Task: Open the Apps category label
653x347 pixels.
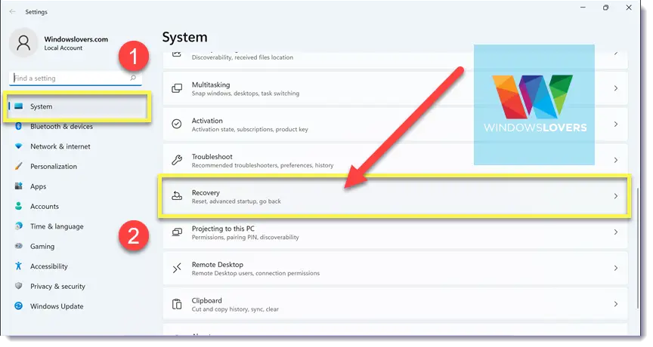Action: [x=39, y=186]
